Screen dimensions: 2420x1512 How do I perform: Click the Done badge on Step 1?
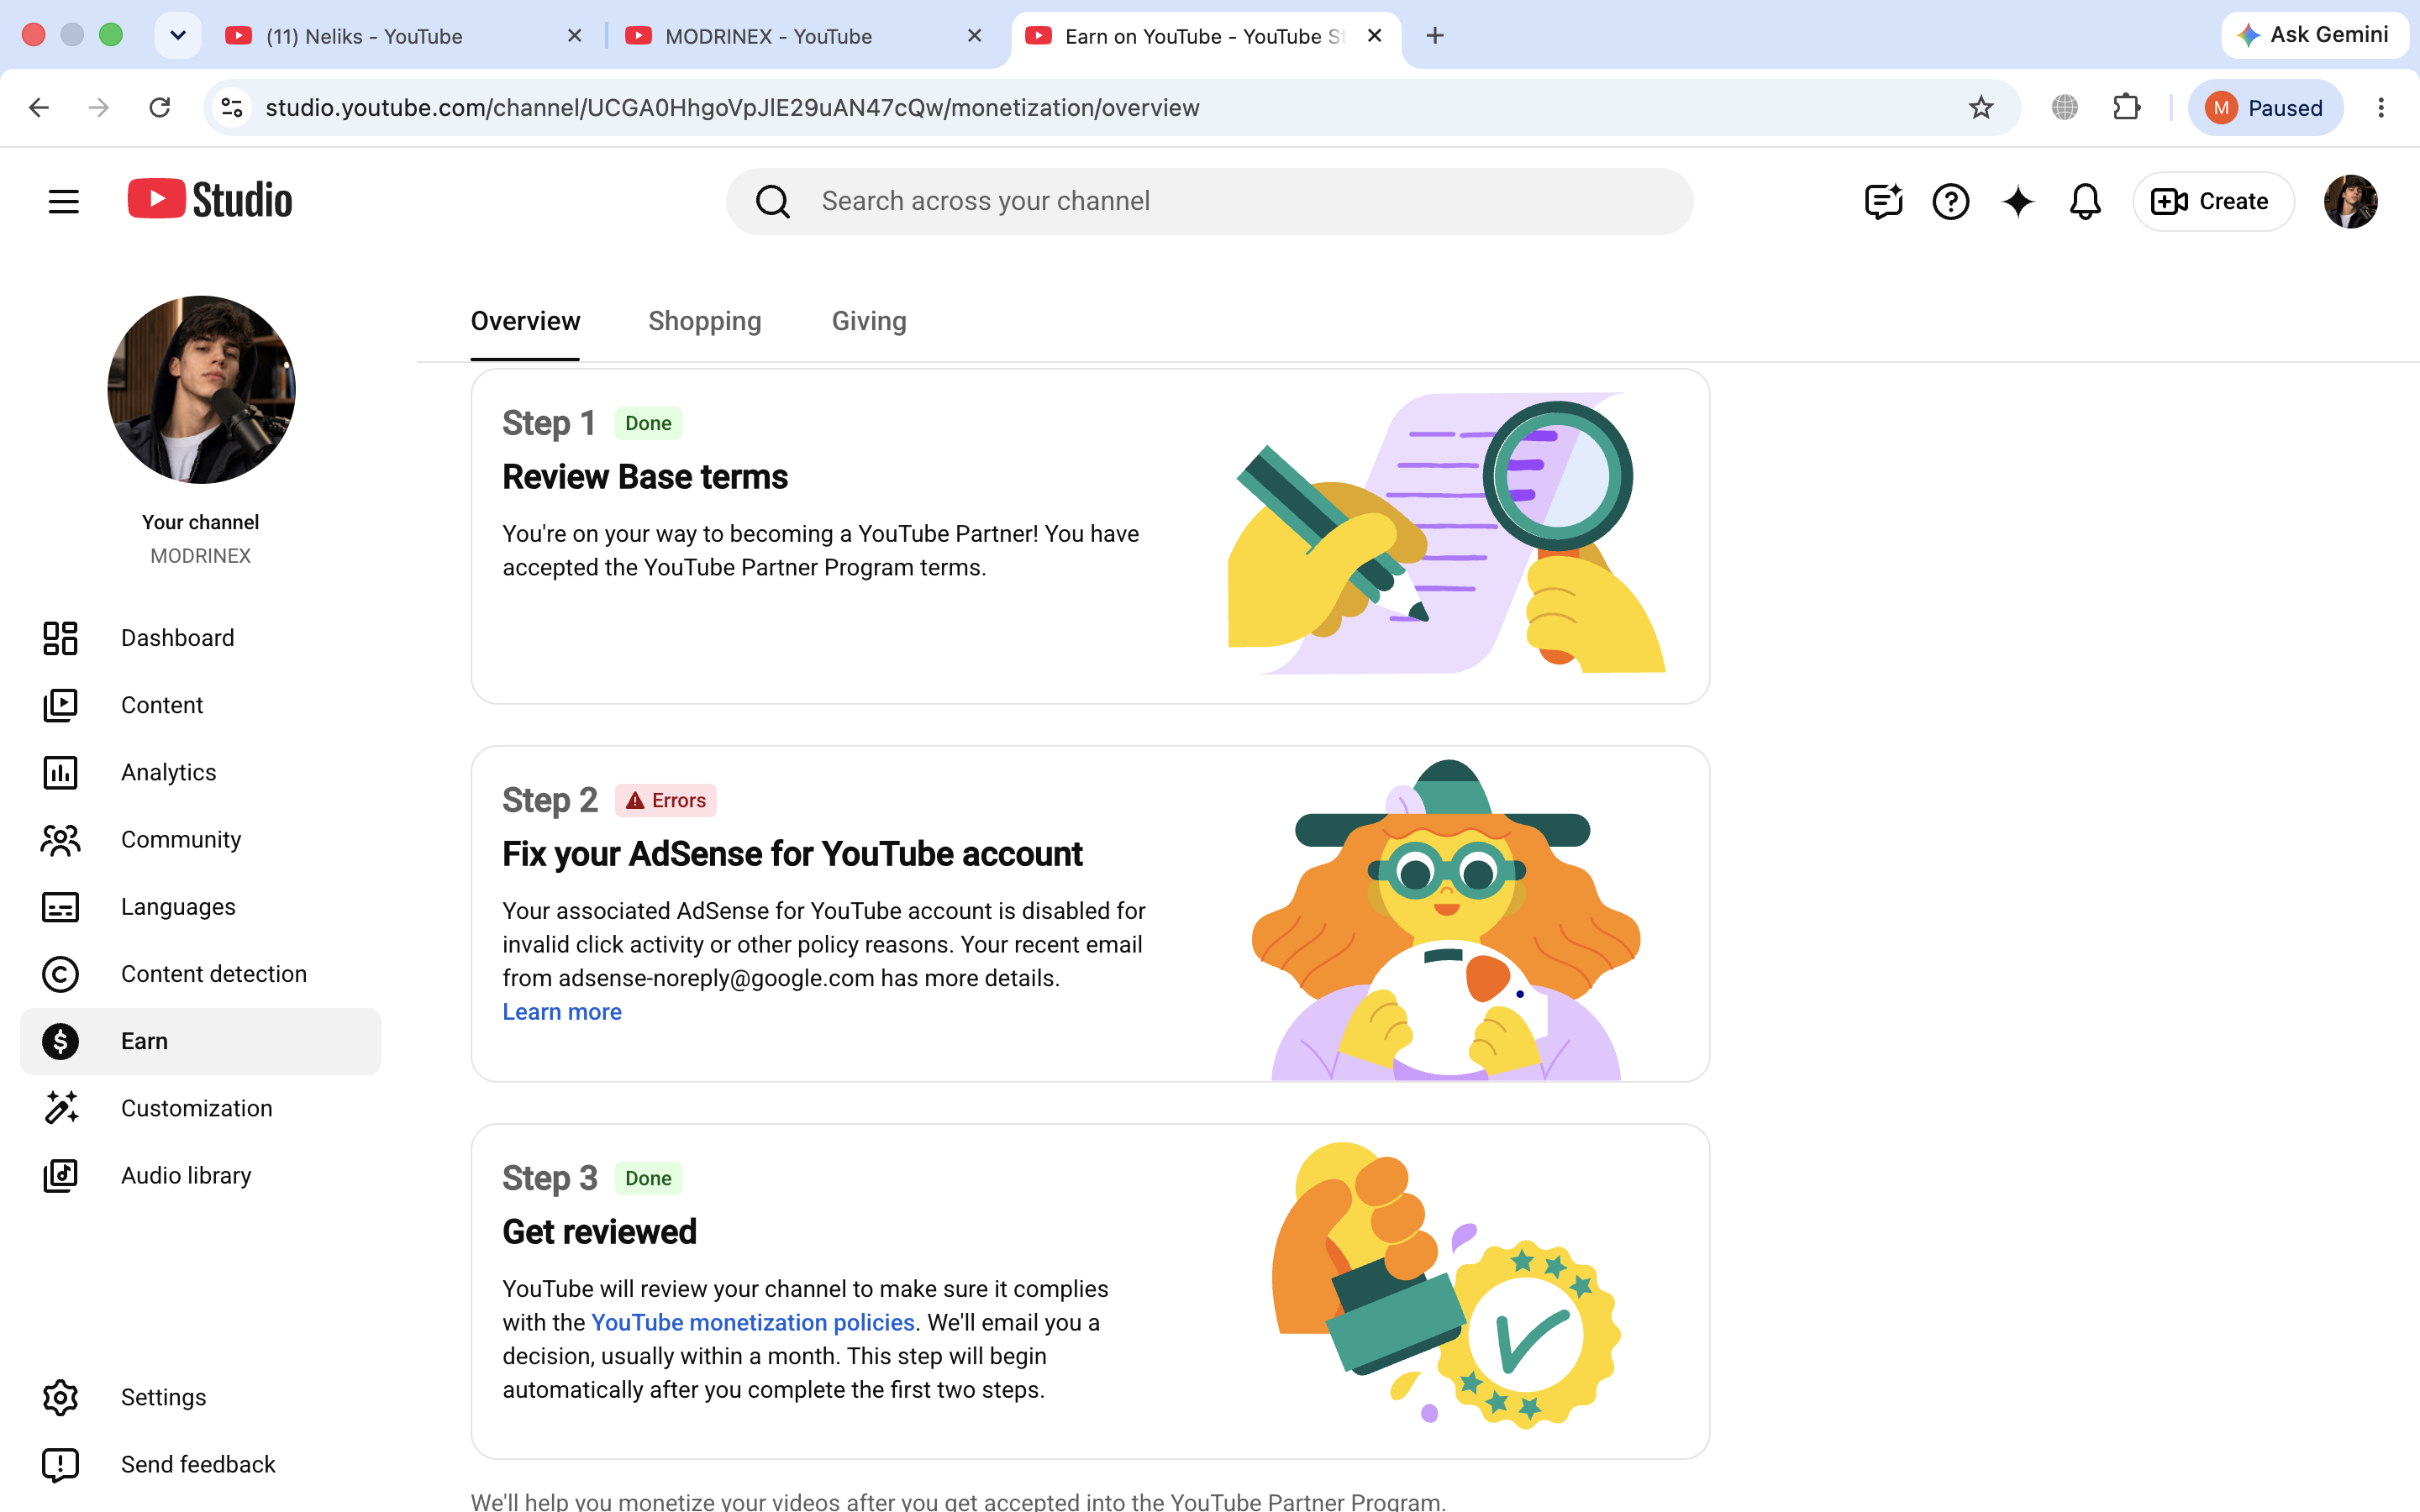tap(648, 423)
